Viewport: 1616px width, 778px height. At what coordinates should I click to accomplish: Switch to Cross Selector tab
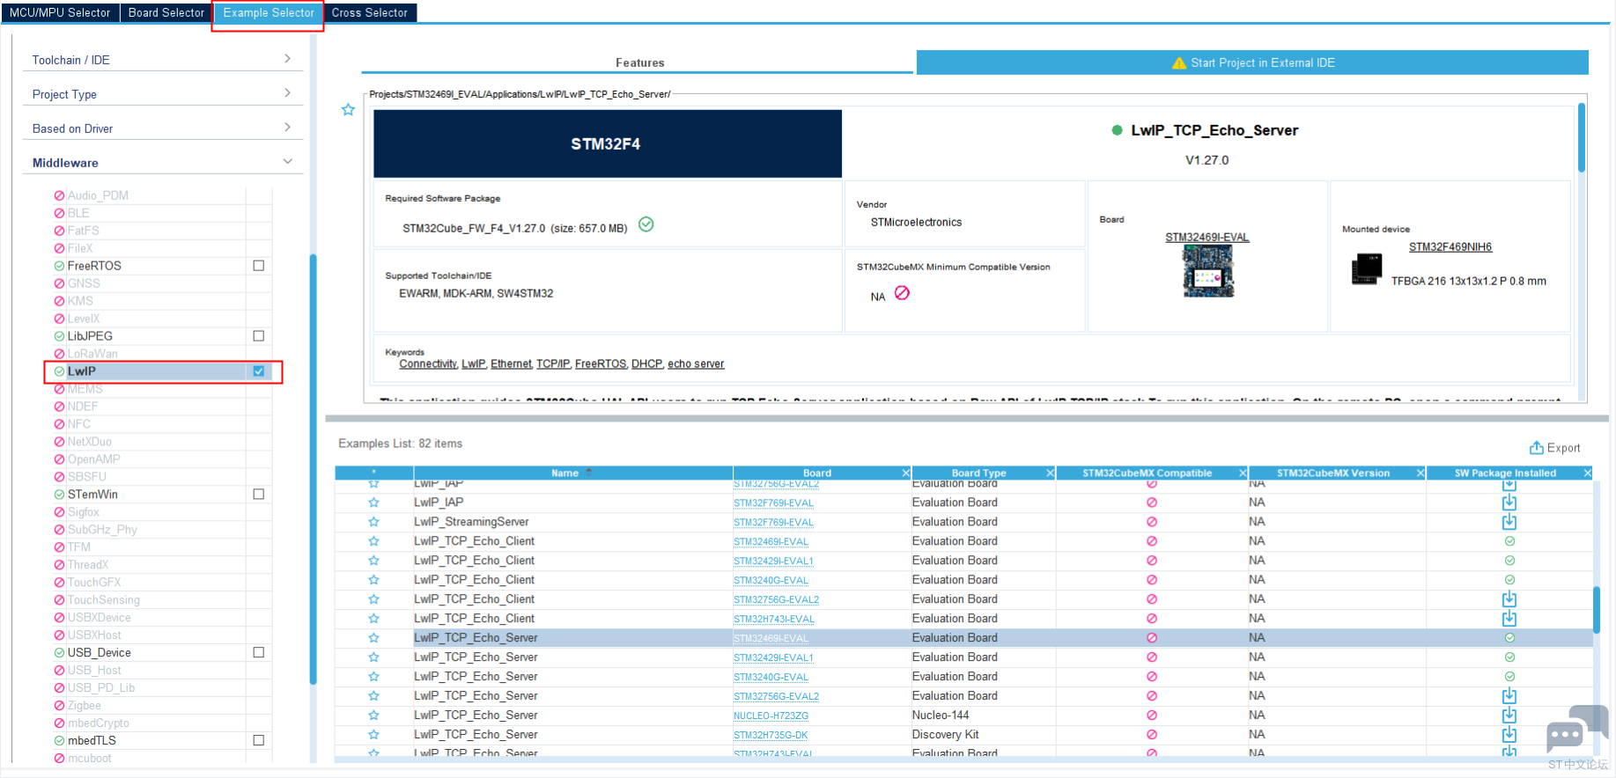(370, 12)
